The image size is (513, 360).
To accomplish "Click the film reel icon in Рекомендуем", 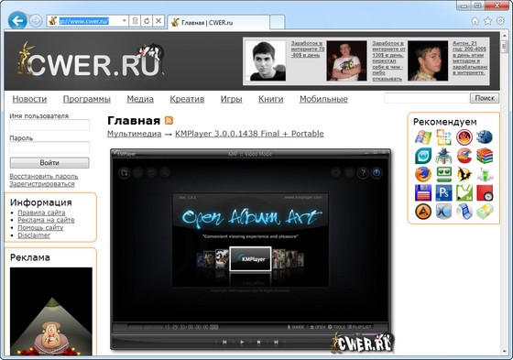I will 464,212.
